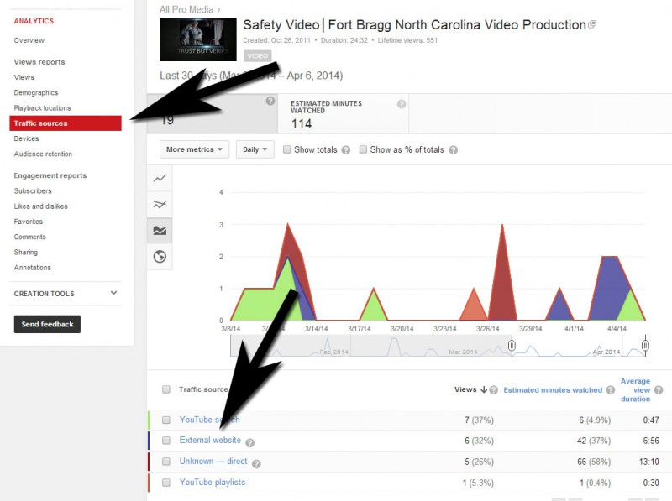The height and width of the screenshot is (501, 672).
Task: Click the Send feedback button
Action: (x=47, y=324)
